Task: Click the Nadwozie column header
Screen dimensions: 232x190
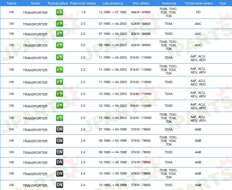Action: (169, 3)
